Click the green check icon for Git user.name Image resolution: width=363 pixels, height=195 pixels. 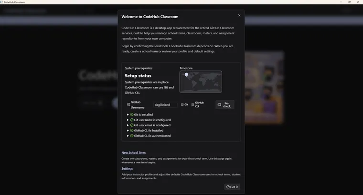tap(132, 120)
